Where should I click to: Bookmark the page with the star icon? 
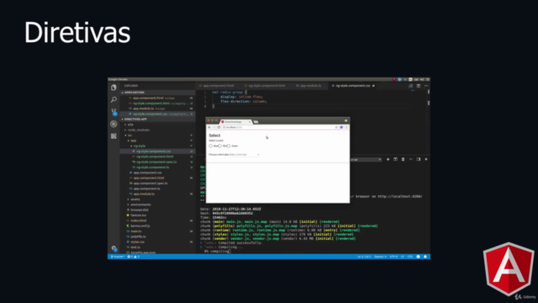[336, 127]
